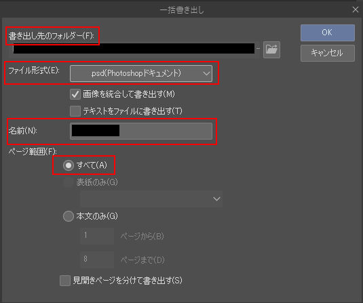The height and width of the screenshot is (303, 363).
Task: Click the ページから start page field
Action: pos(97,236)
